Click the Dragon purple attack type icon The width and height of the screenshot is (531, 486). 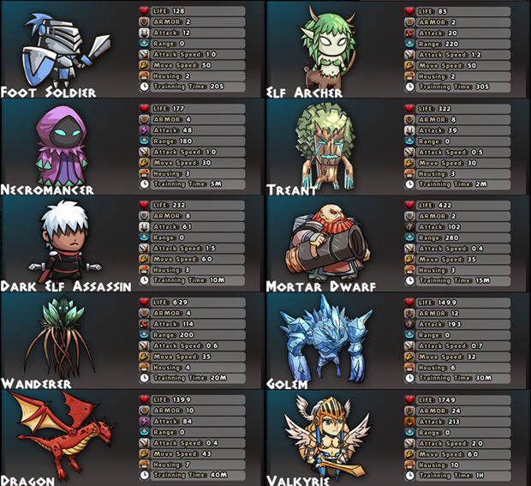click(x=144, y=421)
